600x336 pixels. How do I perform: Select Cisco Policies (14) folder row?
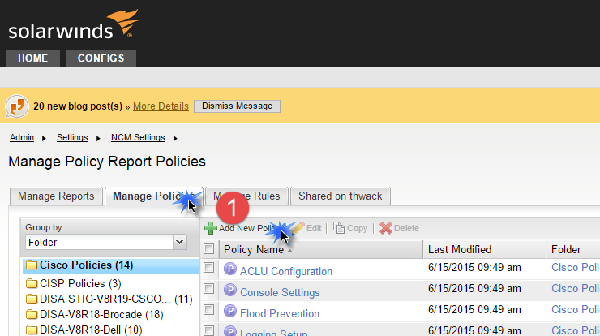pos(110,266)
